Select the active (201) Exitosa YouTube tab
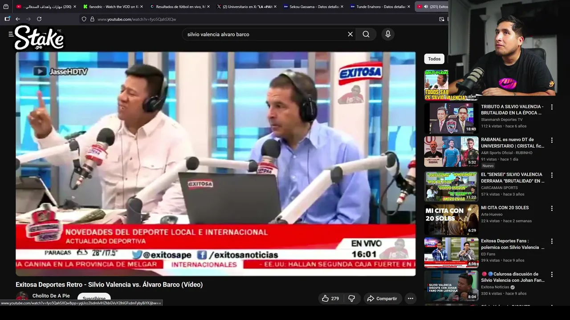The width and height of the screenshot is (570, 320). click(432, 7)
